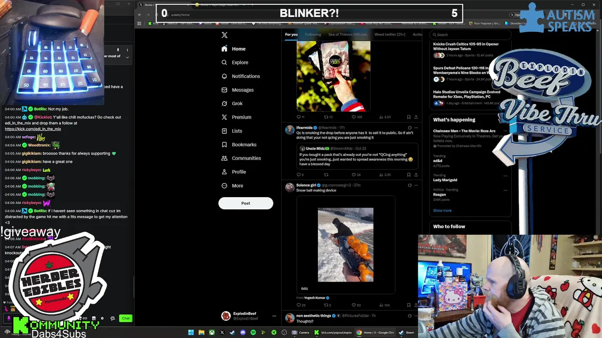Image resolution: width=602 pixels, height=338 pixels.
Task: Open more options for Lady Marigold trend
Action: [505, 176]
